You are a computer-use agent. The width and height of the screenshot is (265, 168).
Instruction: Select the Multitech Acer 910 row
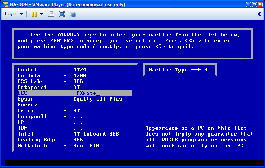[75, 146]
